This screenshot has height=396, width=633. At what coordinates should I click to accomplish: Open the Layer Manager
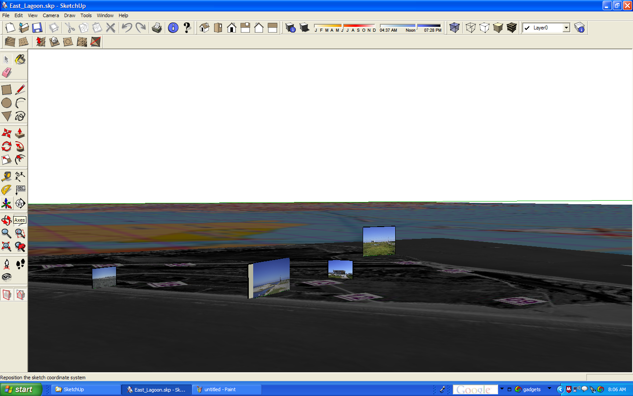579,28
